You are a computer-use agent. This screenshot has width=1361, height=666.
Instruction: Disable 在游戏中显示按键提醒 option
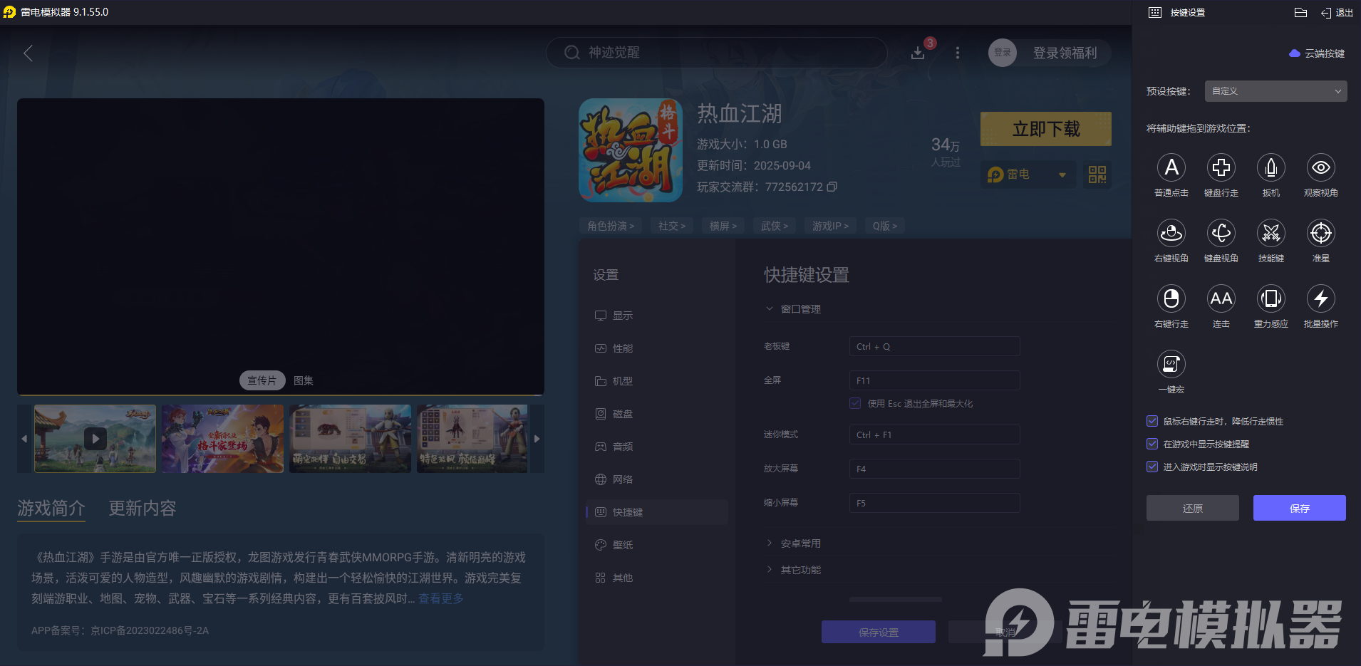[1152, 444]
